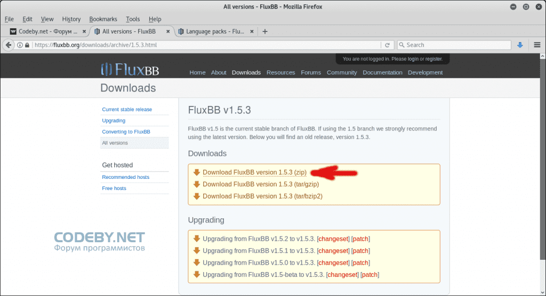Open the Development nav link

425,72
